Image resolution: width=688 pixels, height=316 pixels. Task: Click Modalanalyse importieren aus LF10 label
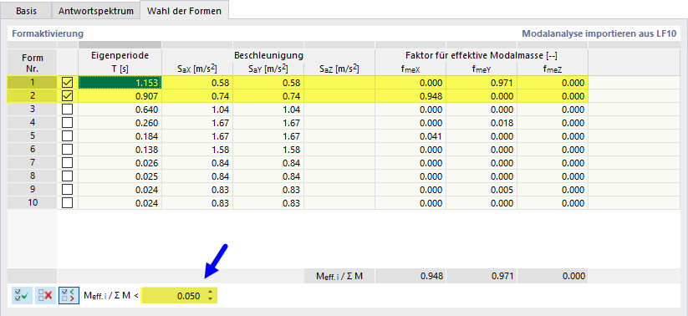pyautogui.click(x=599, y=33)
